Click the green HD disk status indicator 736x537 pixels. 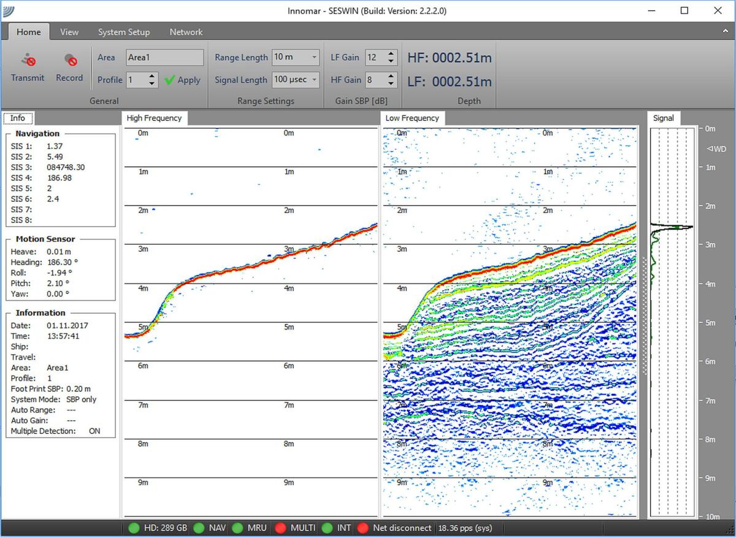pyautogui.click(x=134, y=528)
